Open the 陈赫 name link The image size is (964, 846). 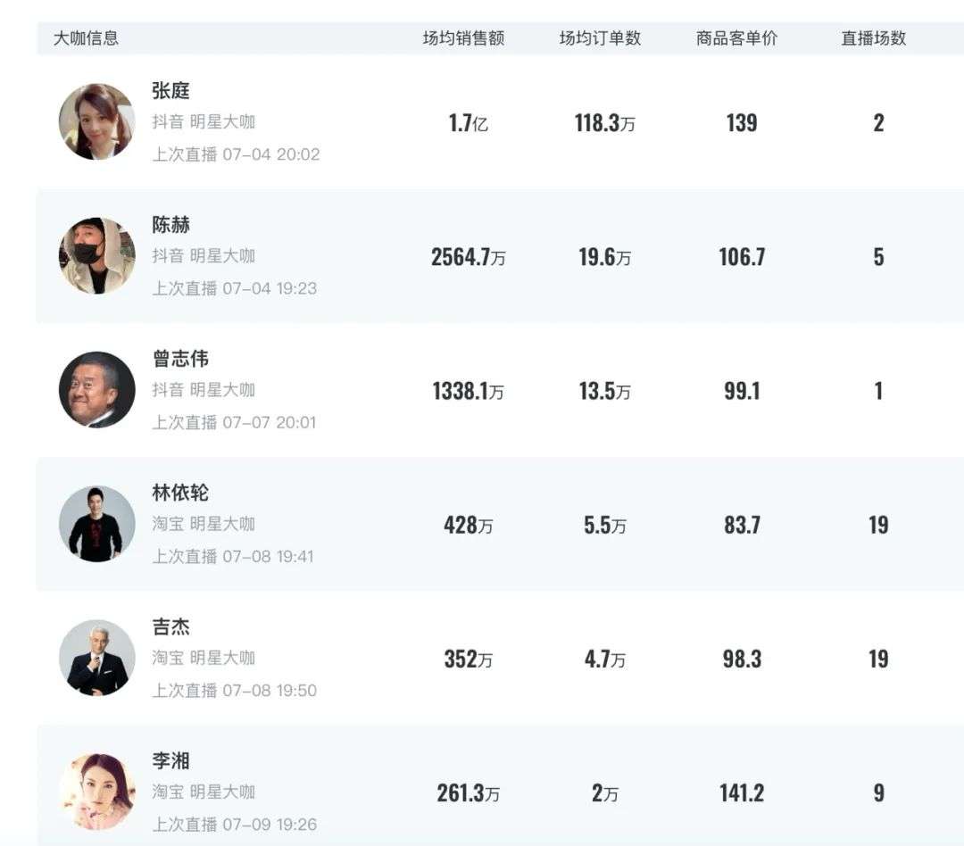point(170,225)
